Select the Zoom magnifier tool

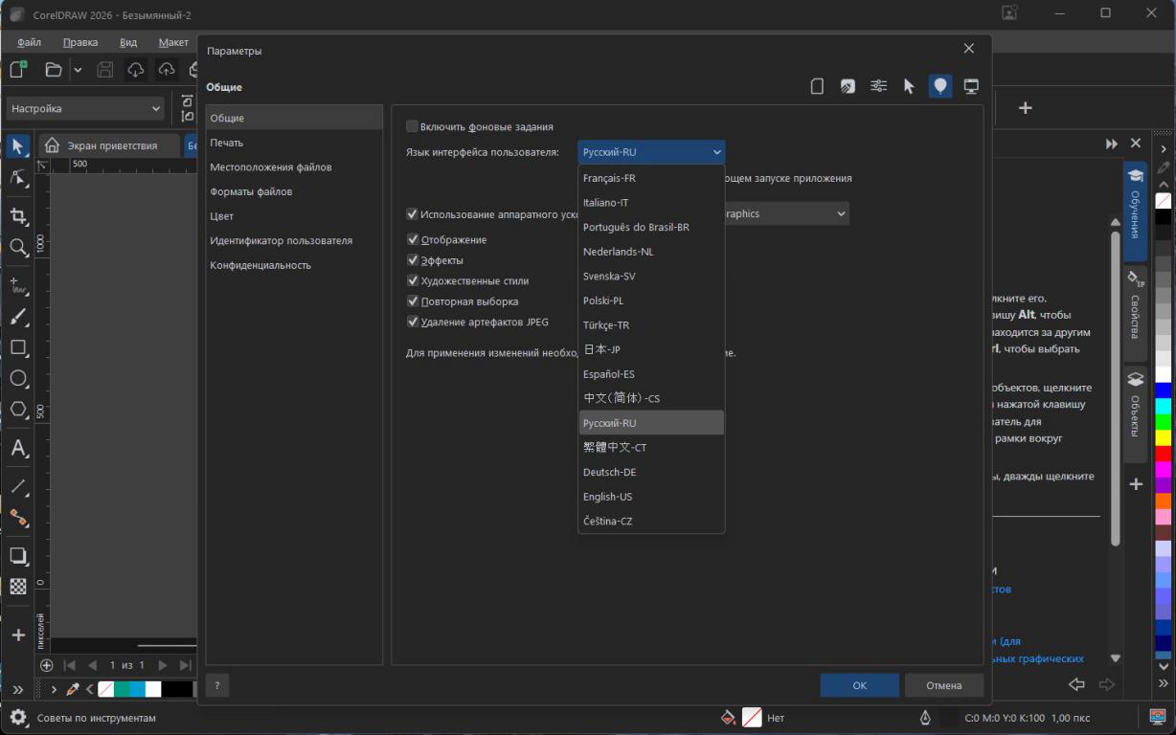[18, 247]
